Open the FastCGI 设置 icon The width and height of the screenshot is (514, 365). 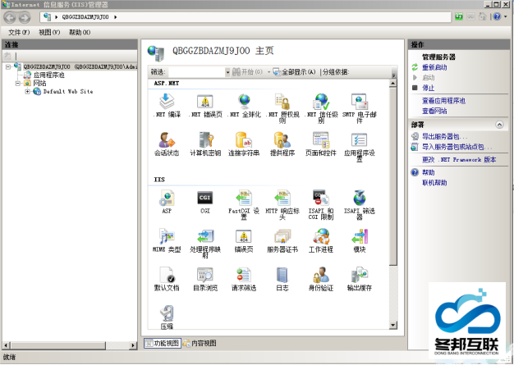[x=244, y=204]
